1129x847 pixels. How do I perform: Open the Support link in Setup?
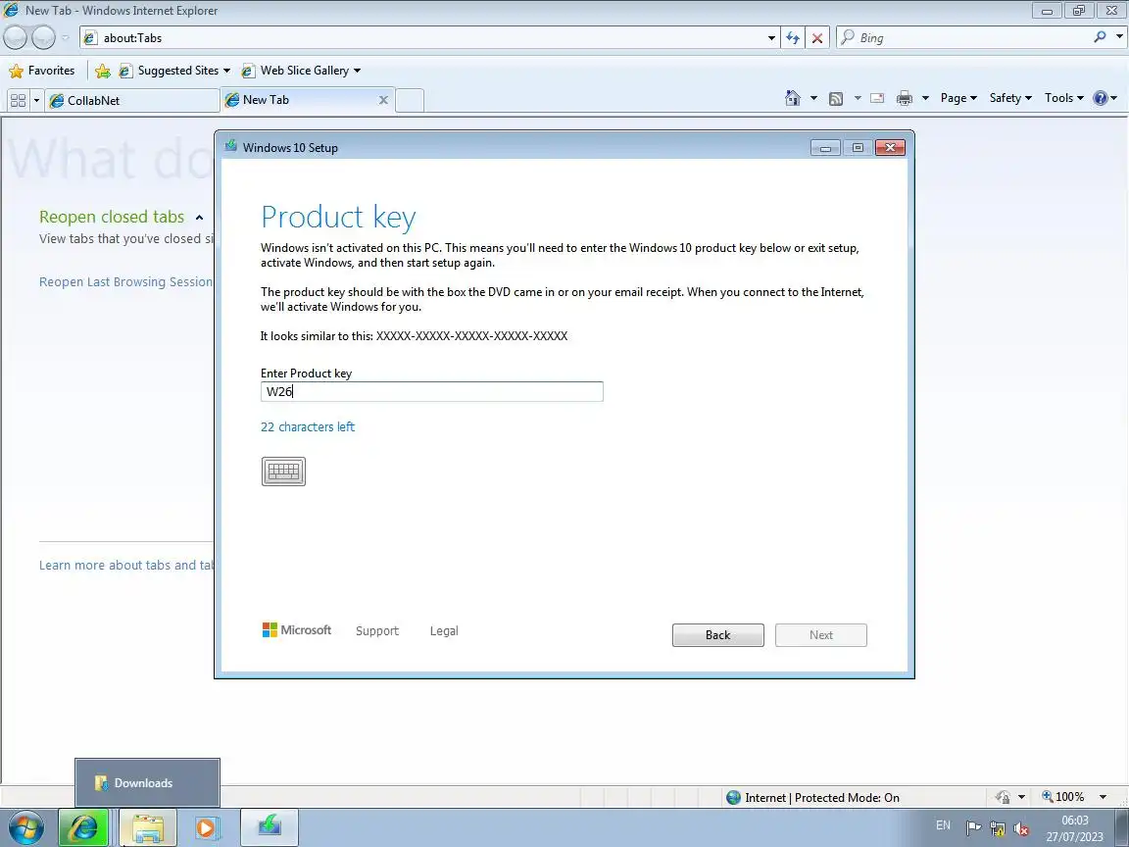(x=376, y=631)
